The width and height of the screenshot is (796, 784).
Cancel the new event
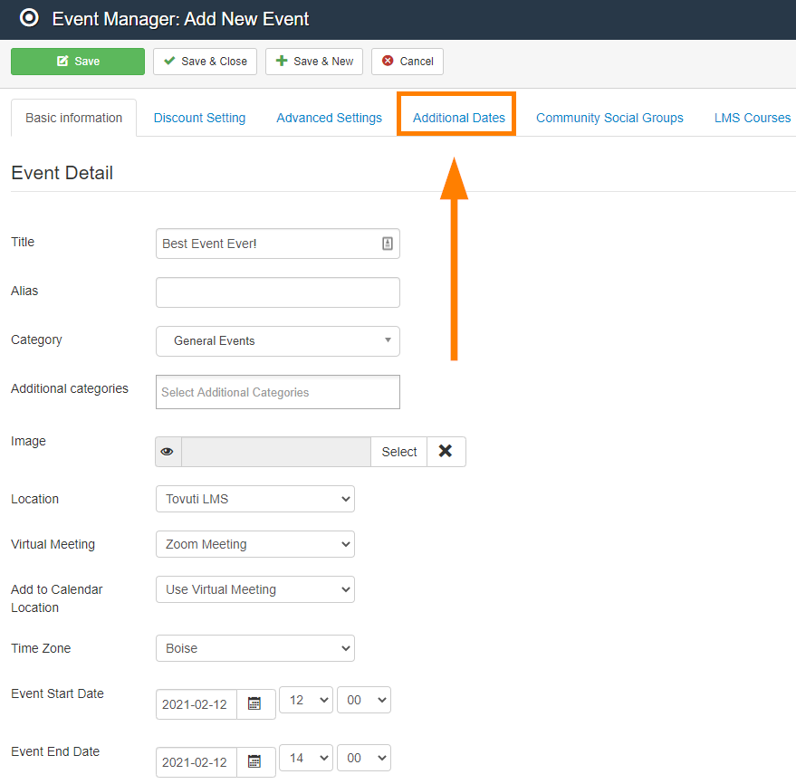(x=408, y=62)
